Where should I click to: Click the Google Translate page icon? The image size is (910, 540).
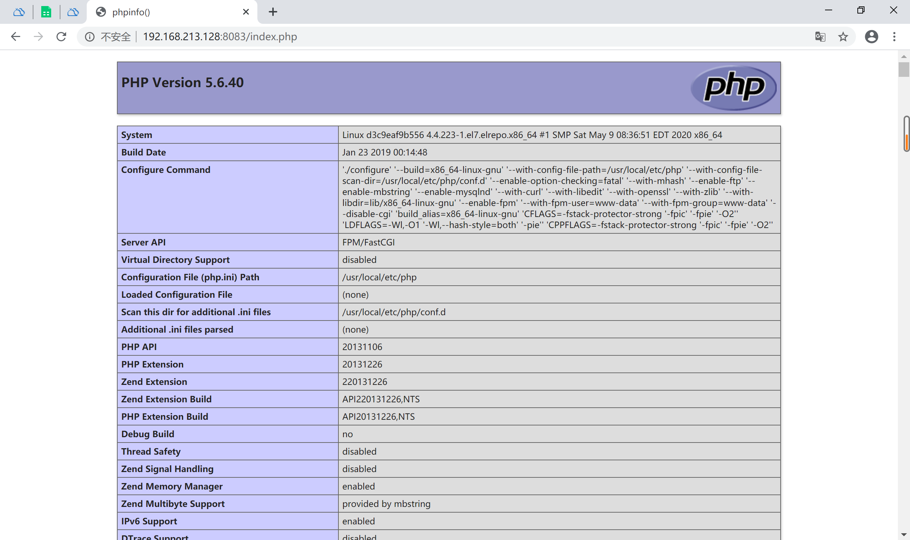coord(820,37)
